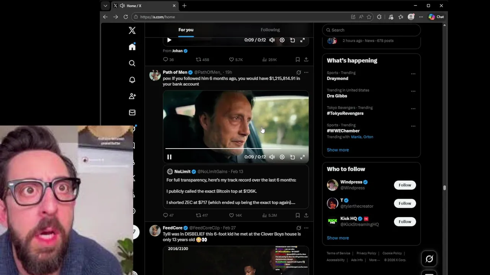The height and width of the screenshot is (275, 490).
Task: Repost the Path of Men post with 417 reposts
Action: click(x=202, y=215)
